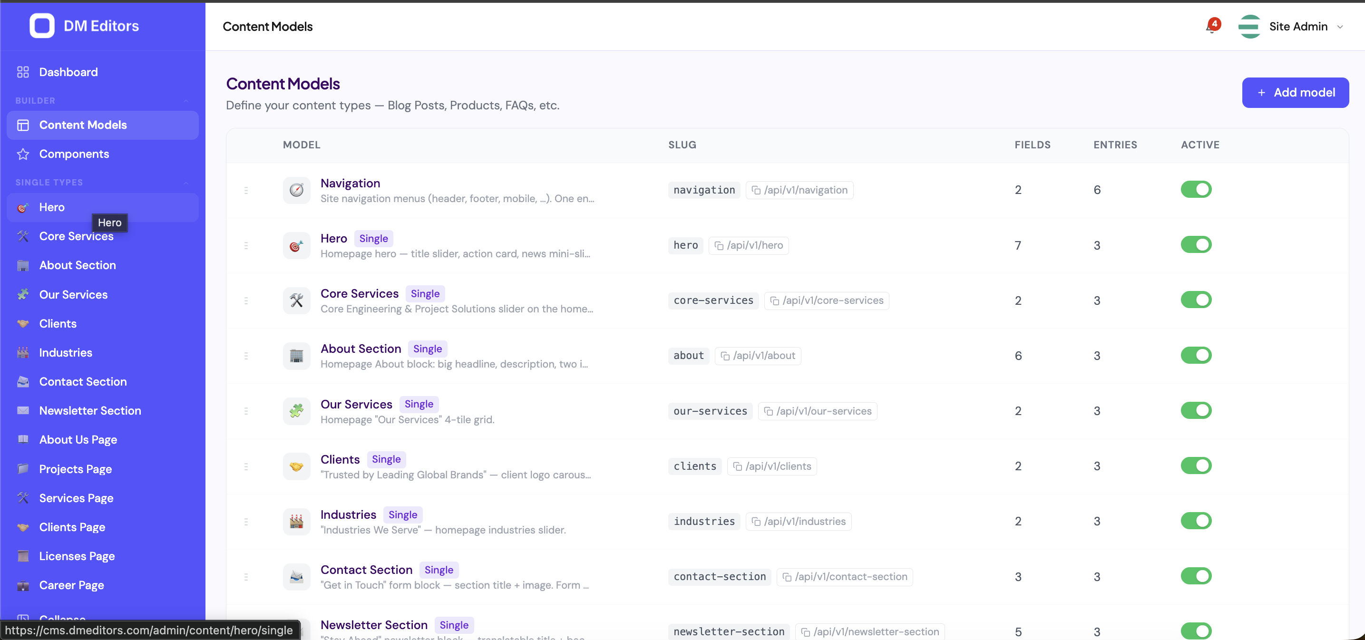1365x640 pixels.
Task: Open Services Page in sidebar
Action: 102,498
